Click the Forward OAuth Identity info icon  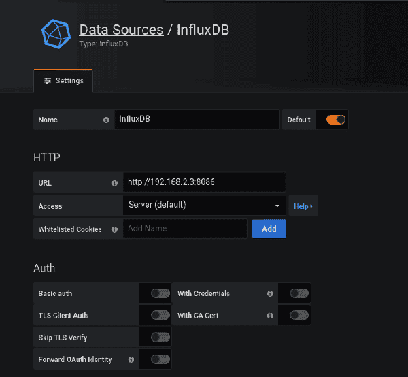pos(131,359)
